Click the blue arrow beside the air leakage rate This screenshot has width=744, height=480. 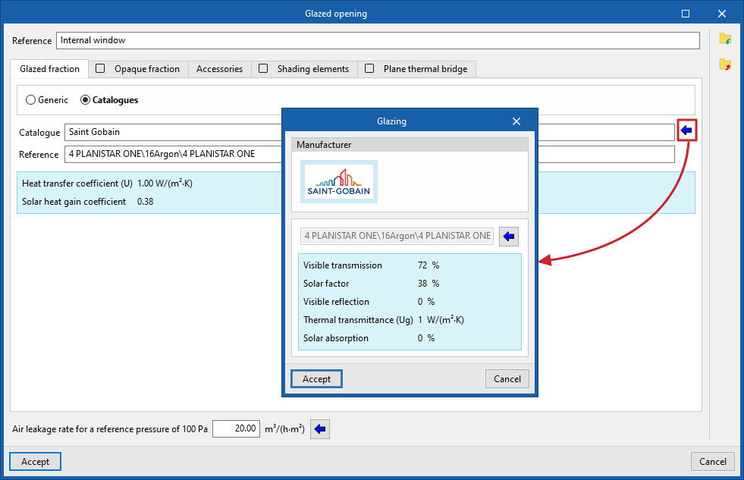tap(320, 429)
